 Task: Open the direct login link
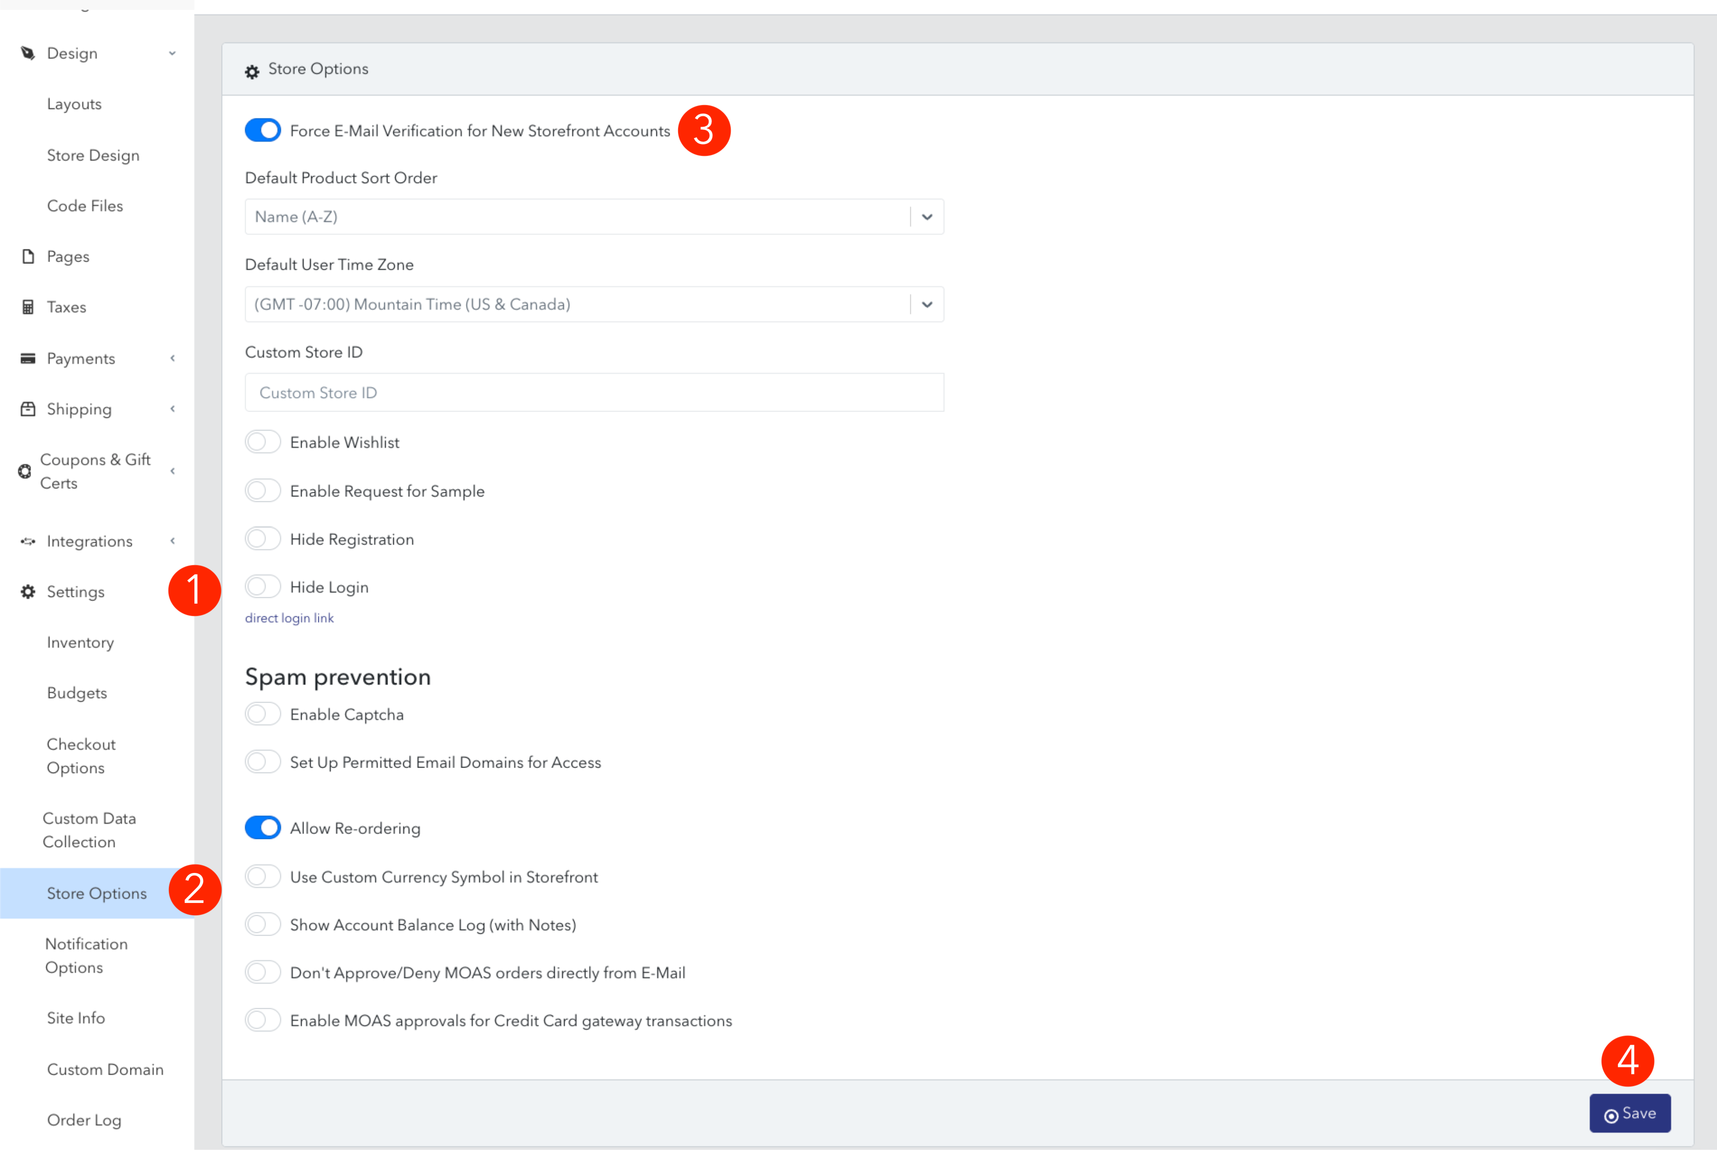(289, 618)
